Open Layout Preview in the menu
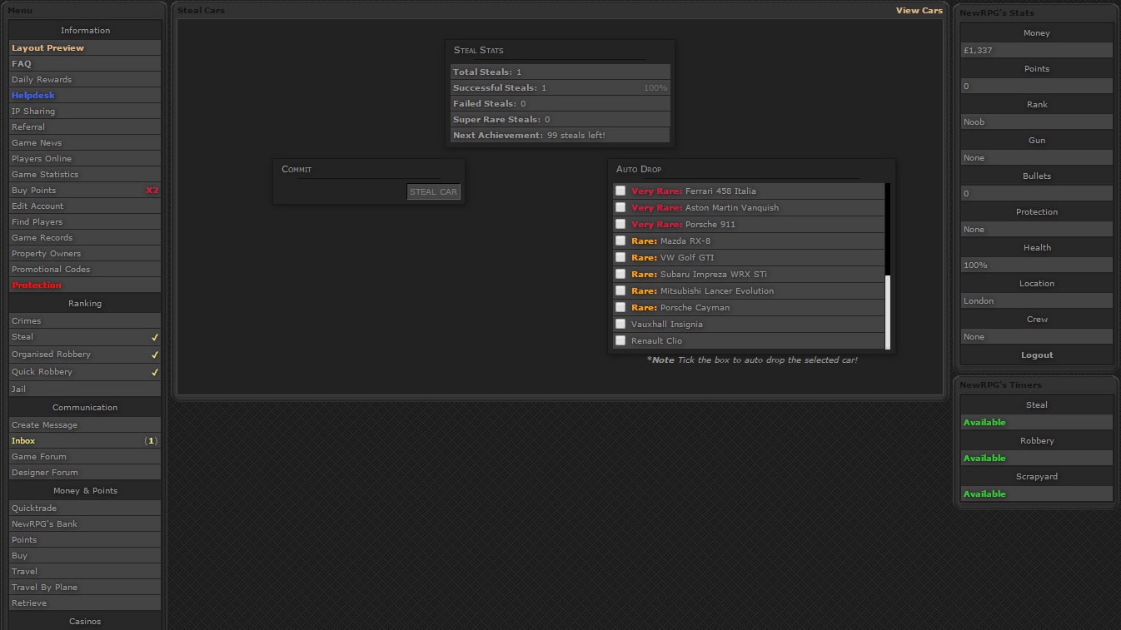Viewport: 1121px width, 630px height. (x=84, y=48)
